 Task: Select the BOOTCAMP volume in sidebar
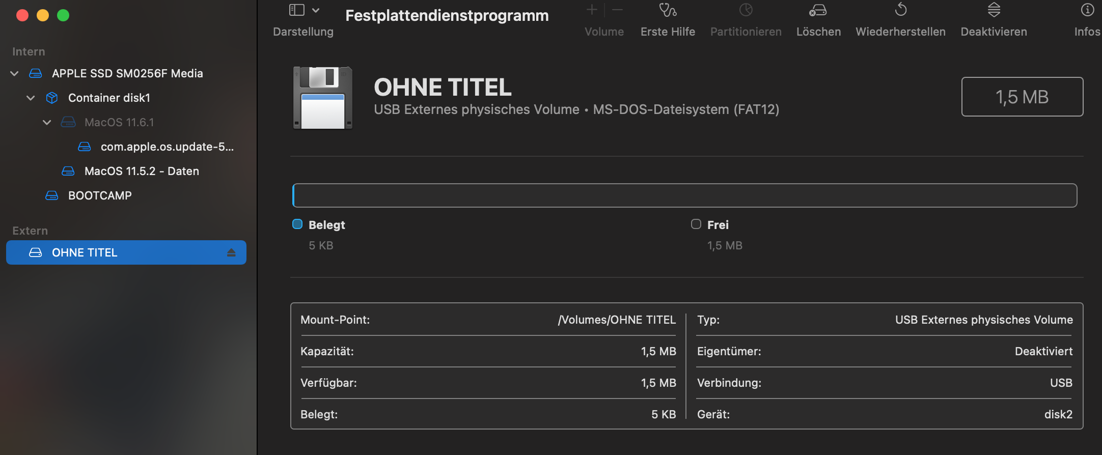pyautogui.click(x=100, y=195)
